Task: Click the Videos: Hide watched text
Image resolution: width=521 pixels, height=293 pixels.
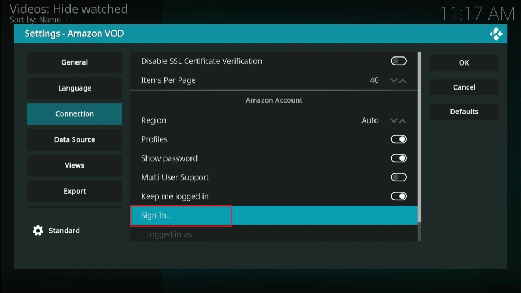Action: [69, 9]
